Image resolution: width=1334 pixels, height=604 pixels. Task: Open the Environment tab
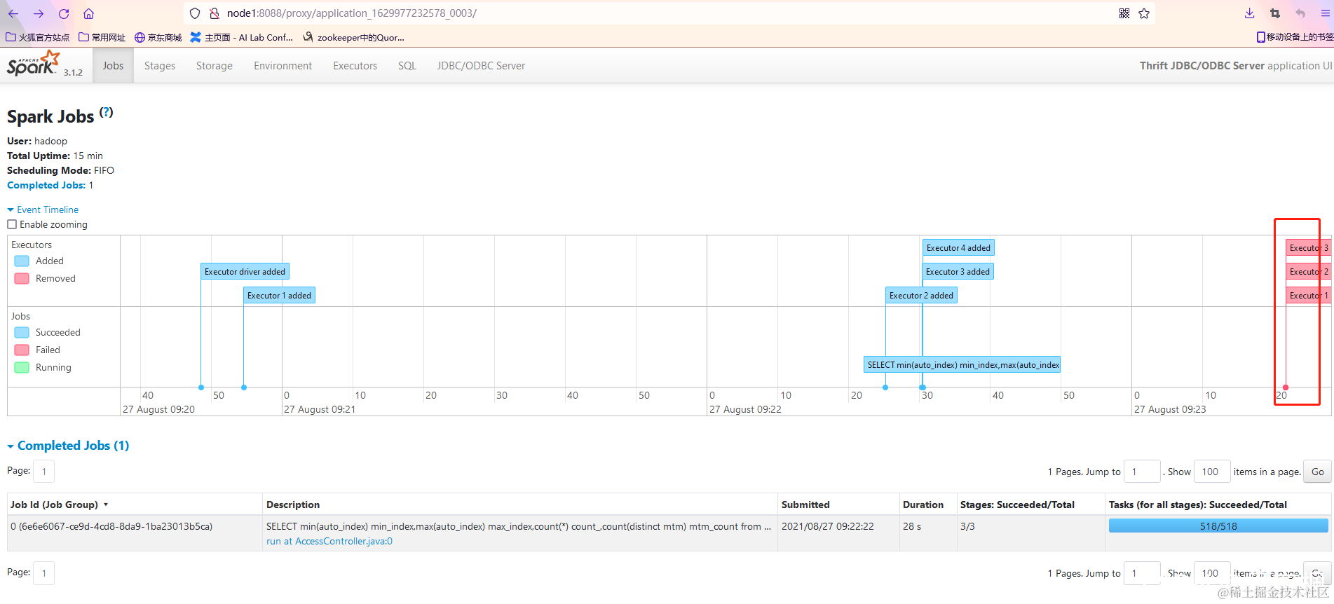pyautogui.click(x=283, y=66)
